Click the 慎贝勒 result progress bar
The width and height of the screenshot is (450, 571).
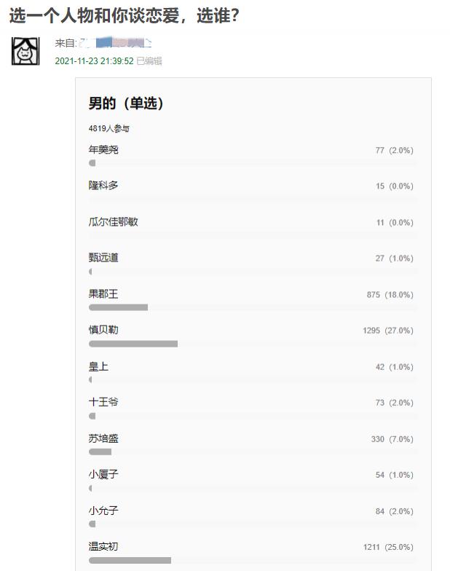[x=133, y=344]
